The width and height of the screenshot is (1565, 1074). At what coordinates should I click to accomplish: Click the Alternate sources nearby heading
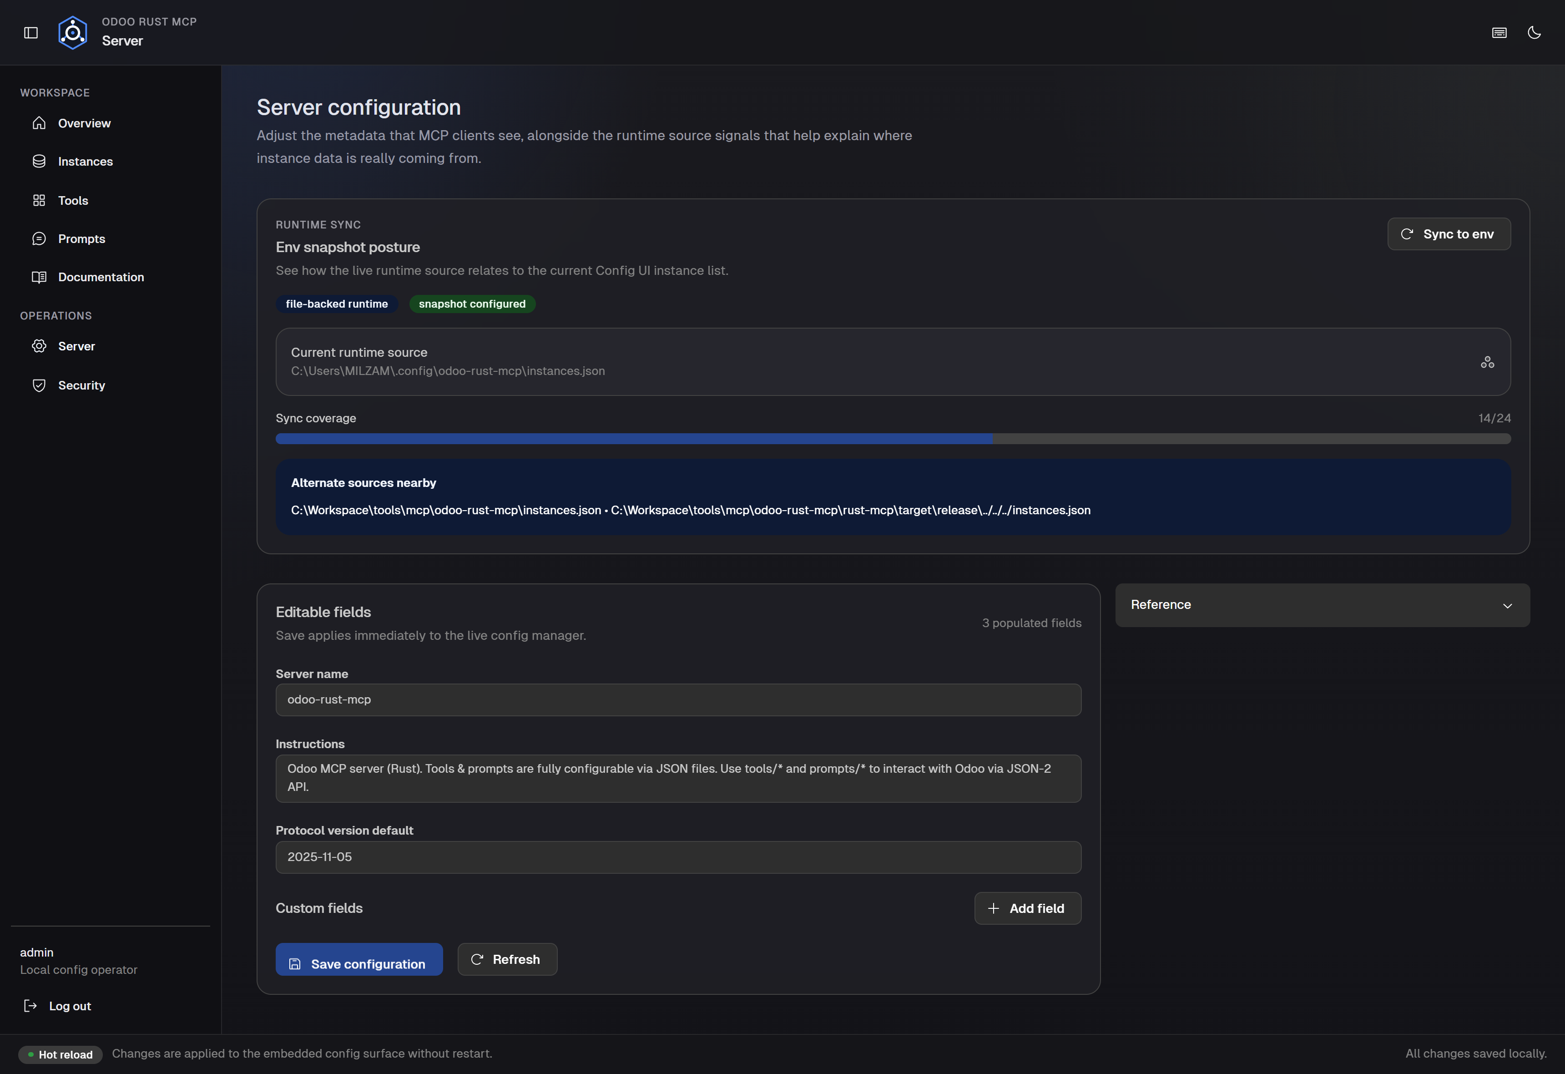[363, 483]
